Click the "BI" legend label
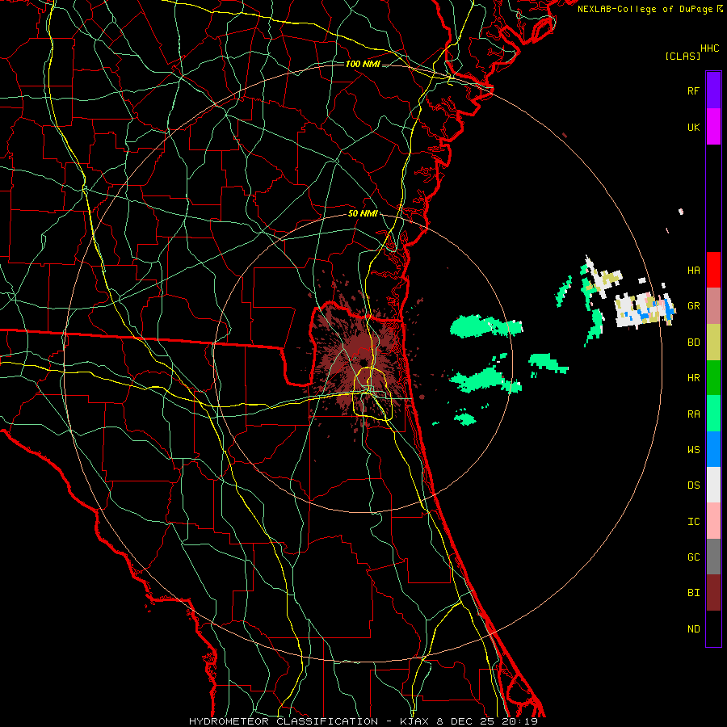The height and width of the screenshot is (727, 727). (x=693, y=593)
